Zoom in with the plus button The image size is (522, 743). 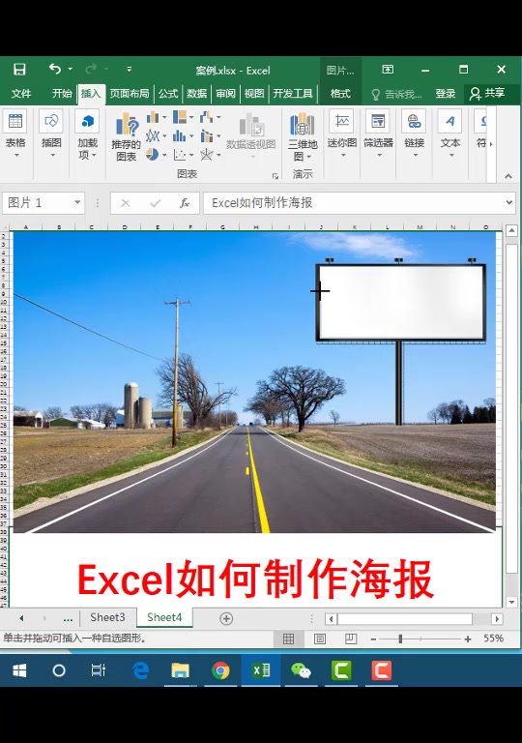click(x=468, y=639)
